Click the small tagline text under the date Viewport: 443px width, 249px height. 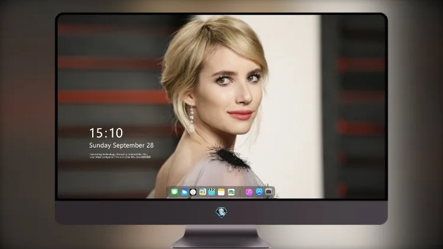[120, 156]
